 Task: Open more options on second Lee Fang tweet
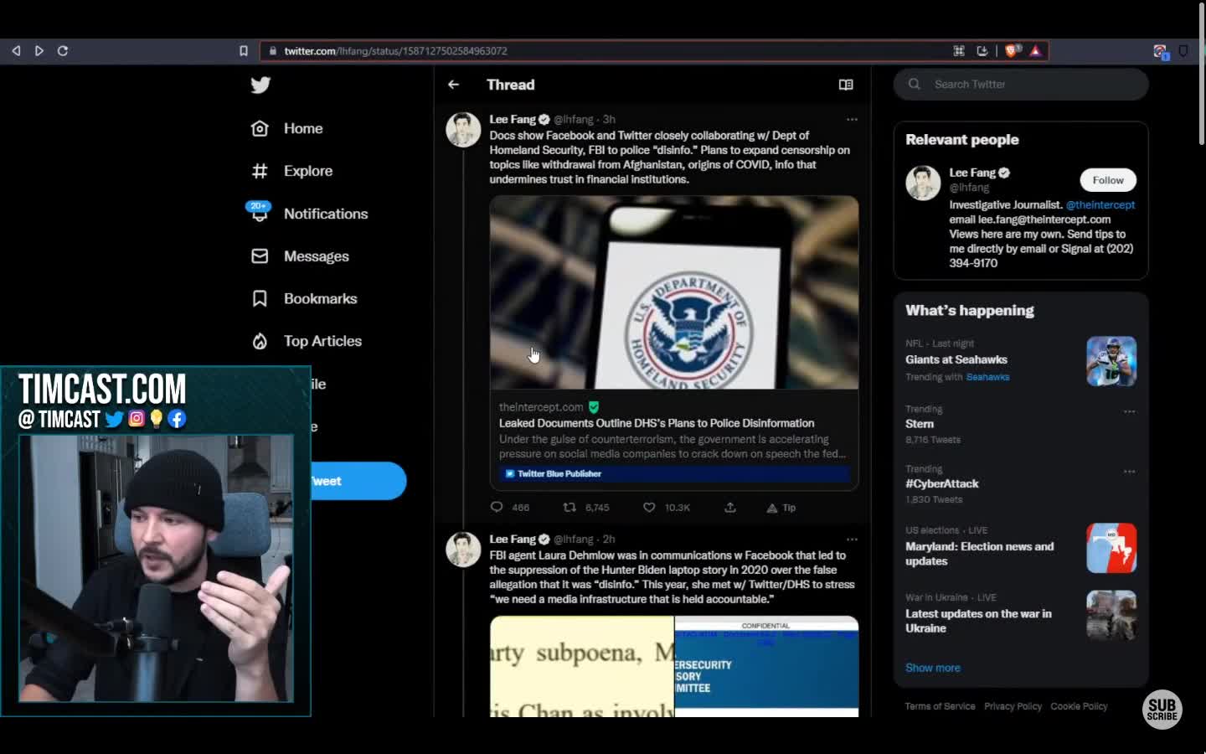click(x=852, y=539)
